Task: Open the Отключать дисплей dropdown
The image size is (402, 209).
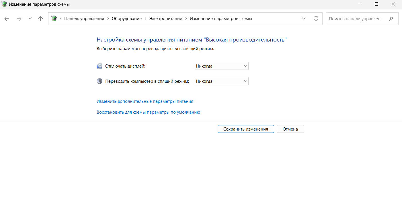Action: pyautogui.click(x=221, y=66)
